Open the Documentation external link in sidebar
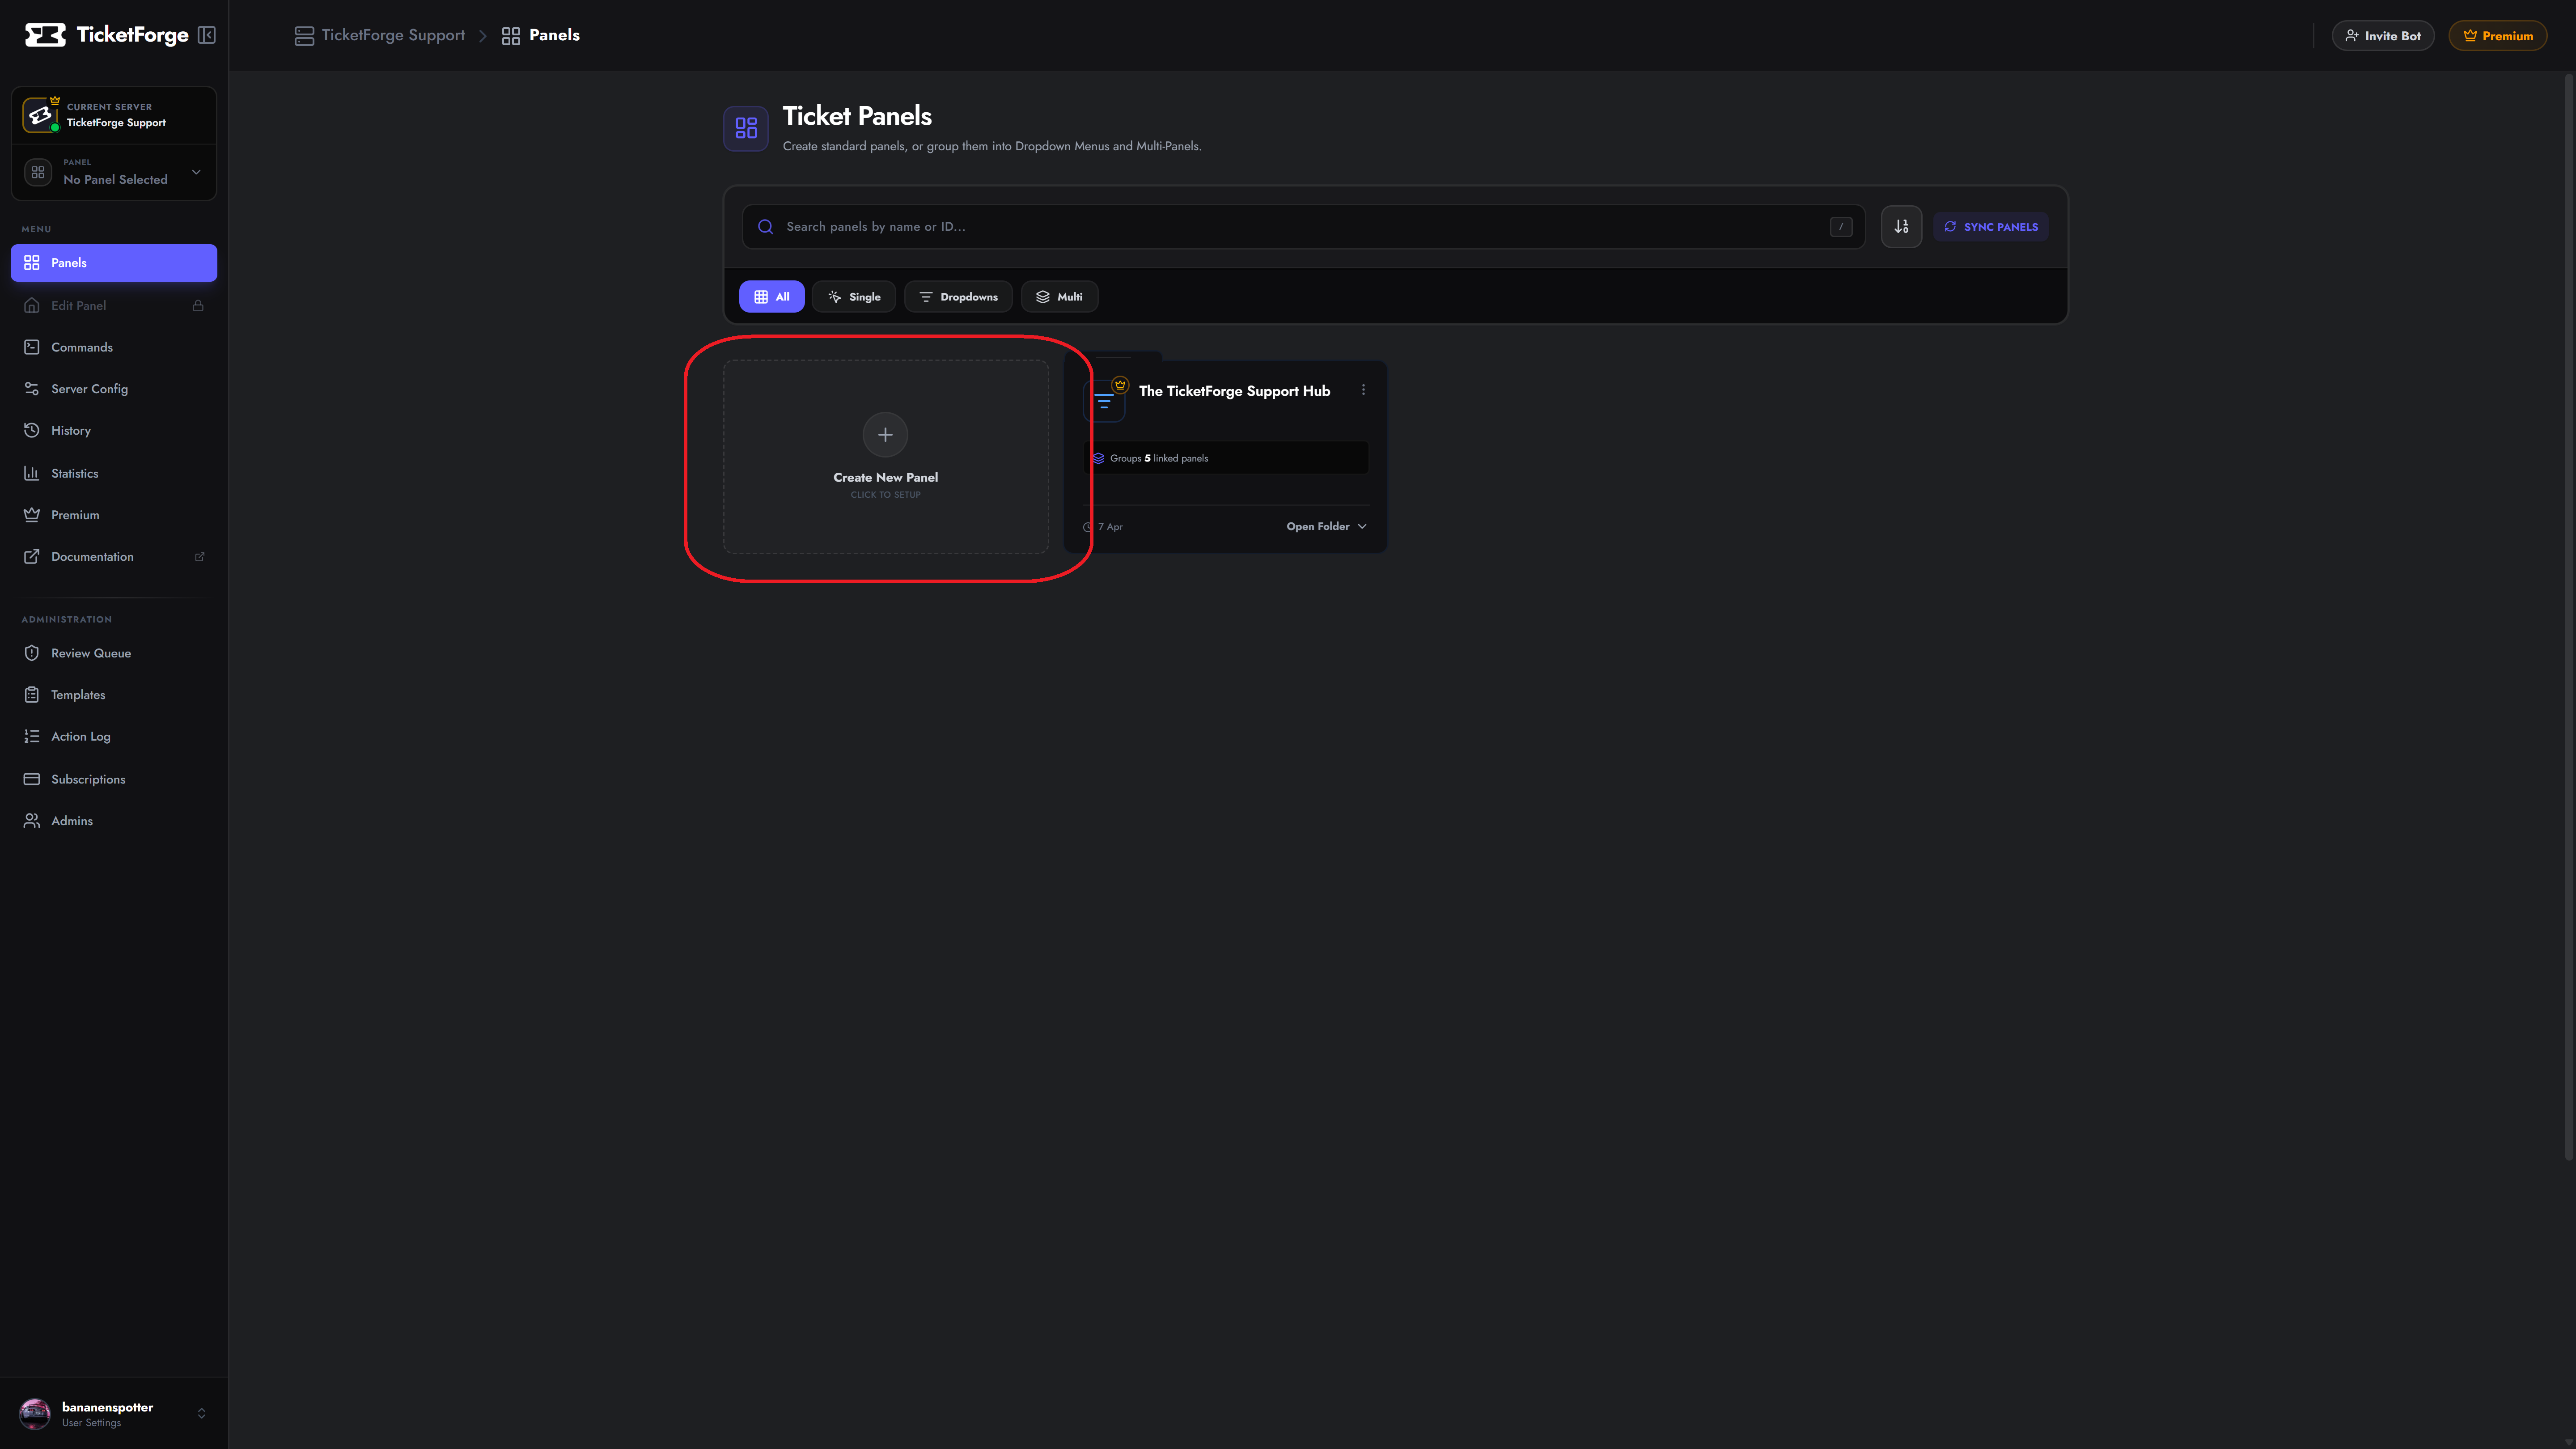This screenshot has height=1449, width=2576. 114,557
